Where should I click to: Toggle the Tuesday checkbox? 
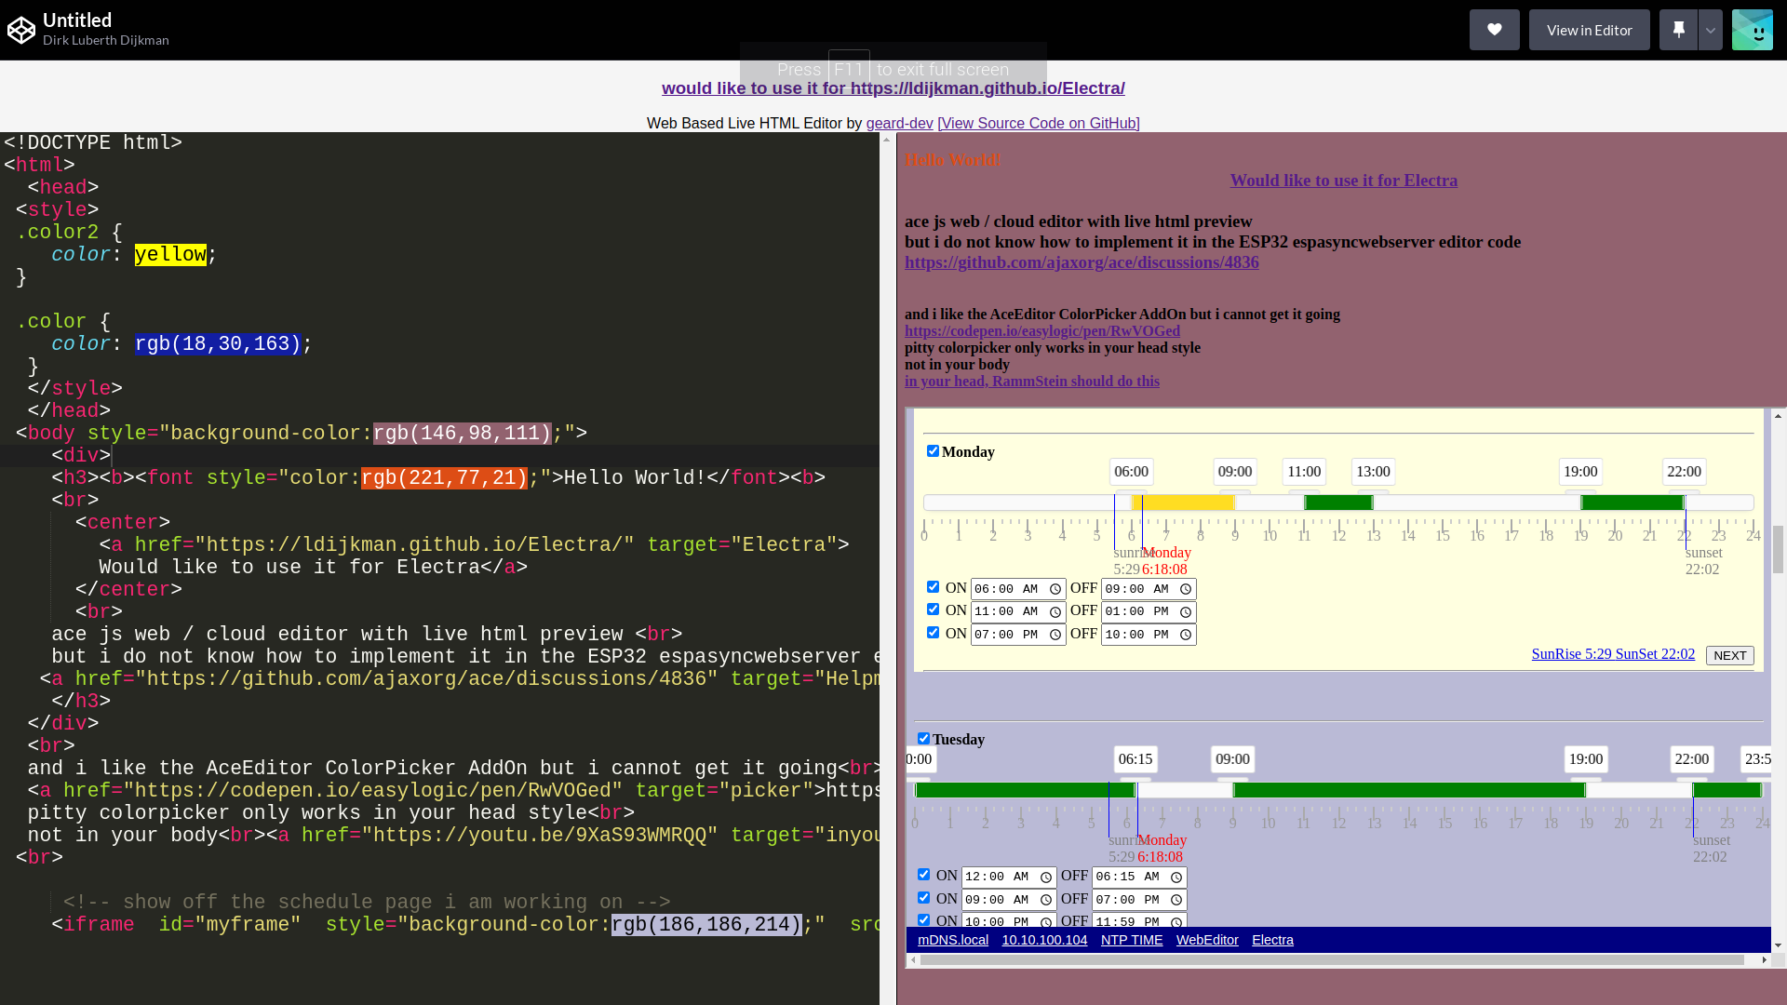coord(923,739)
